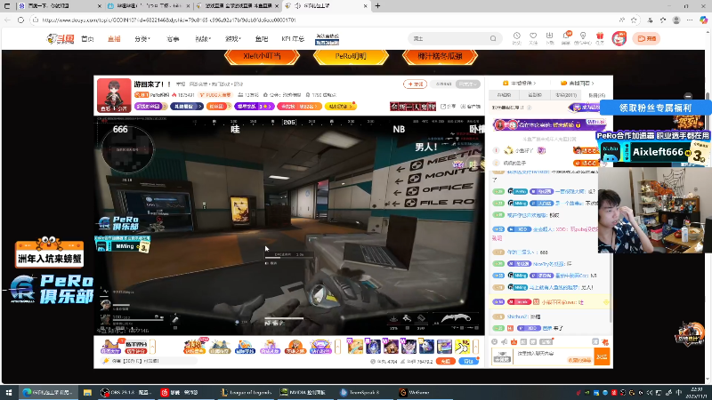Expand the first gift row arrow
Screen dimensions: 712x400
click(152, 347)
